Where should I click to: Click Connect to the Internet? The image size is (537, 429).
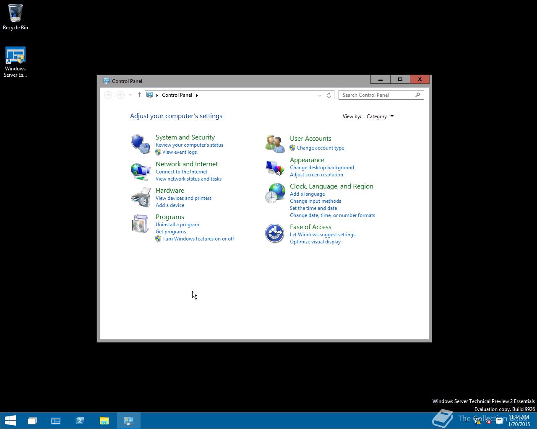pyautogui.click(x=181, y=172)
